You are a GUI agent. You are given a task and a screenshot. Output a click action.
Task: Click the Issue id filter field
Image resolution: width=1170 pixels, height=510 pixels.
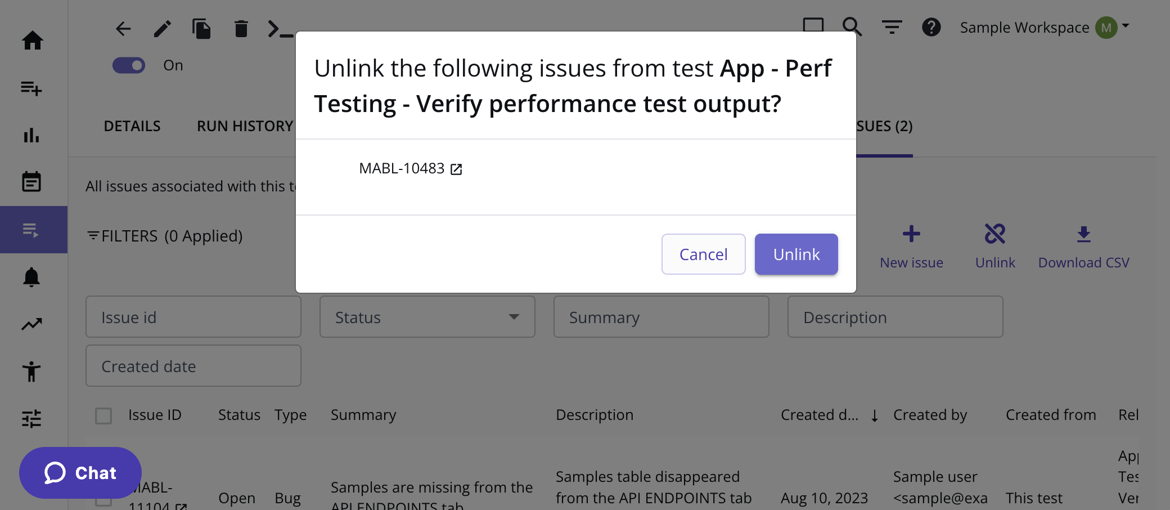tap(193, 317)
